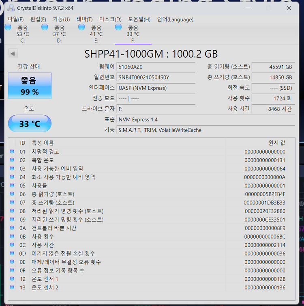This screenshot has height=306, width=304.
Task: Select the C: drive status orb
Action: (8, 27)
